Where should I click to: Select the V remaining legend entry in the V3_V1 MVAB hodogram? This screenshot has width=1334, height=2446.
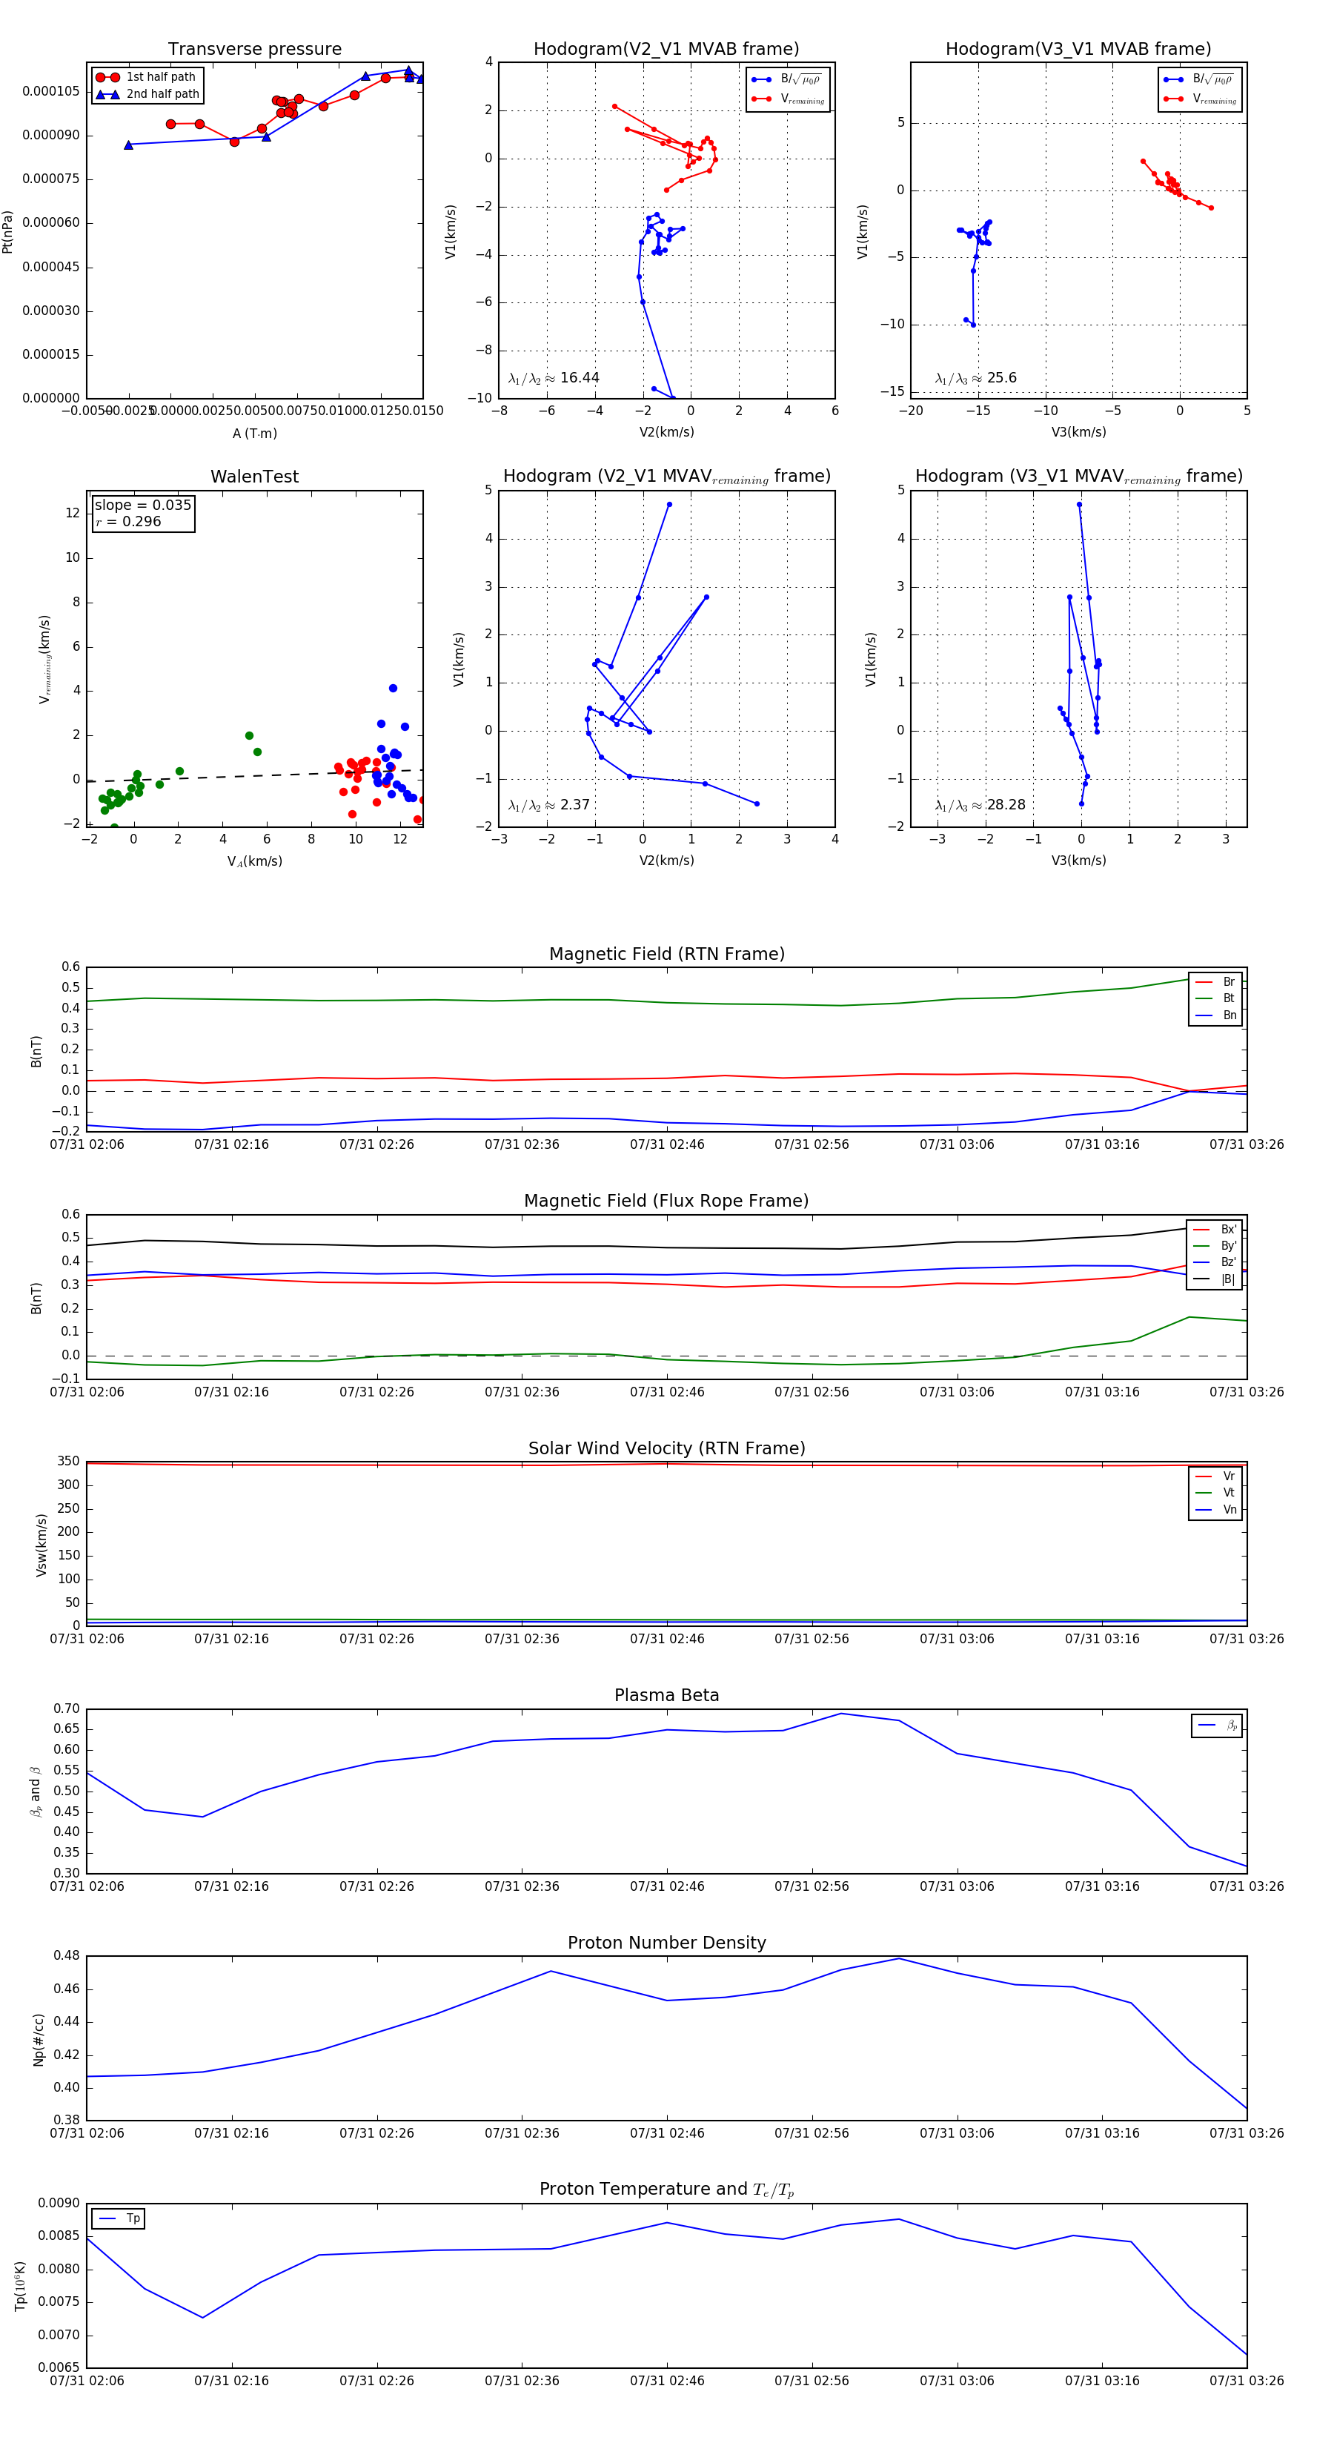click(1199, 99)
